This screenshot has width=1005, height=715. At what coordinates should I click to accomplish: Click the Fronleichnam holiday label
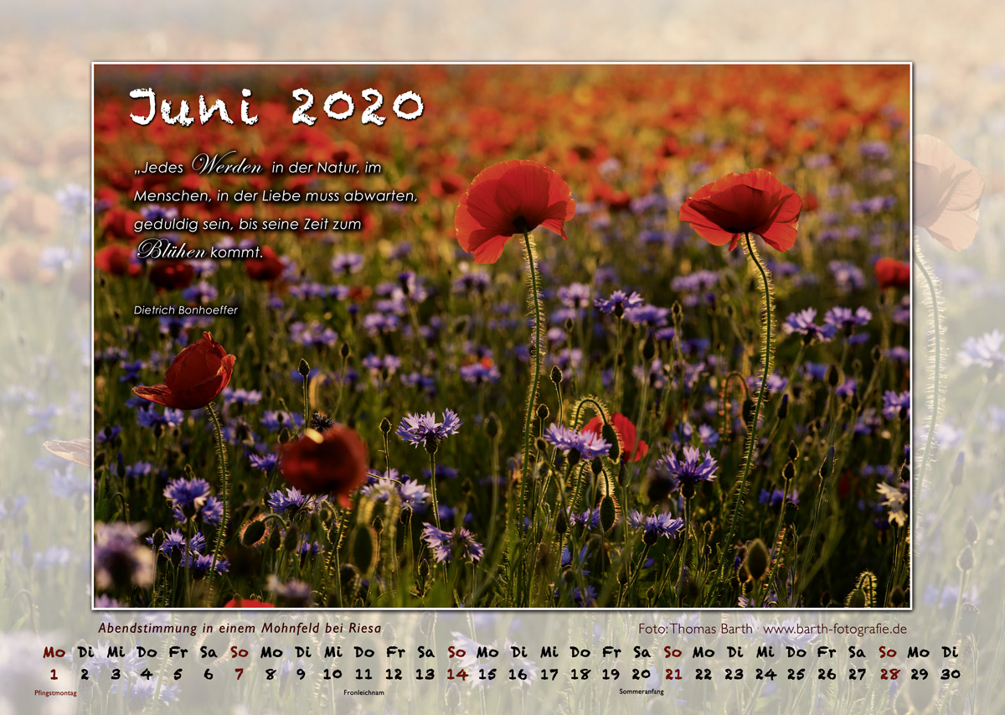click(363, 693)
